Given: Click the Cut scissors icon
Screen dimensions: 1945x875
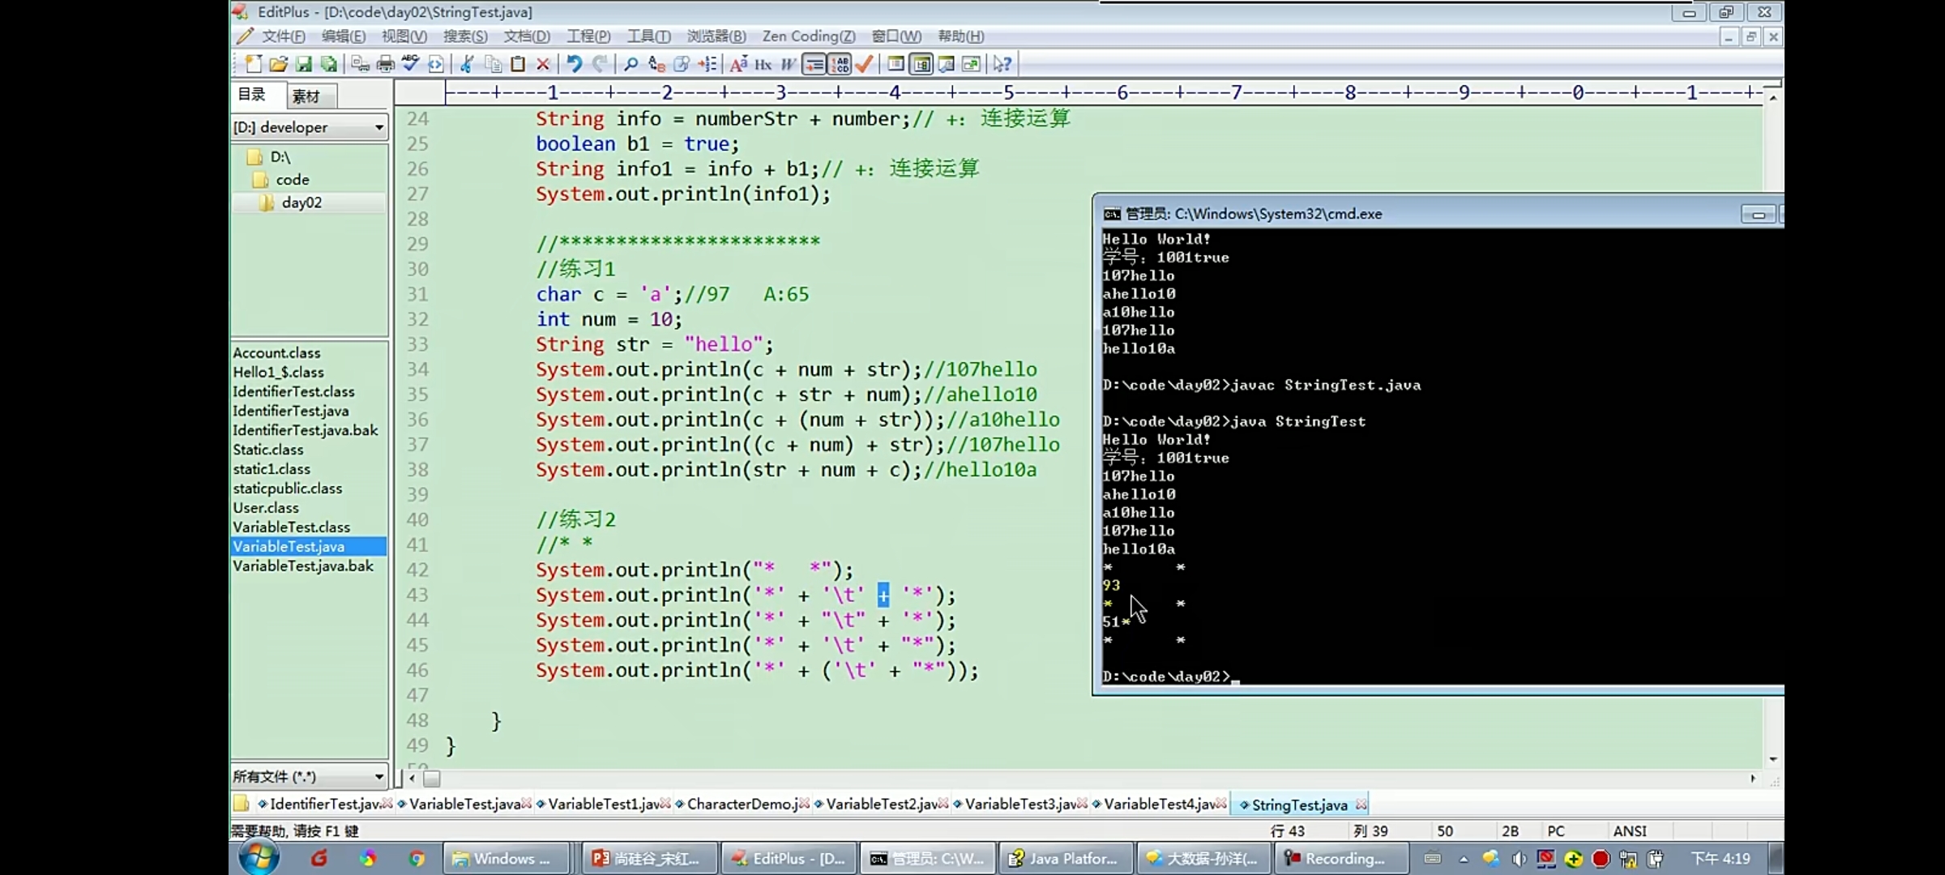Looking at the screenshot, I should pos(467,64).
